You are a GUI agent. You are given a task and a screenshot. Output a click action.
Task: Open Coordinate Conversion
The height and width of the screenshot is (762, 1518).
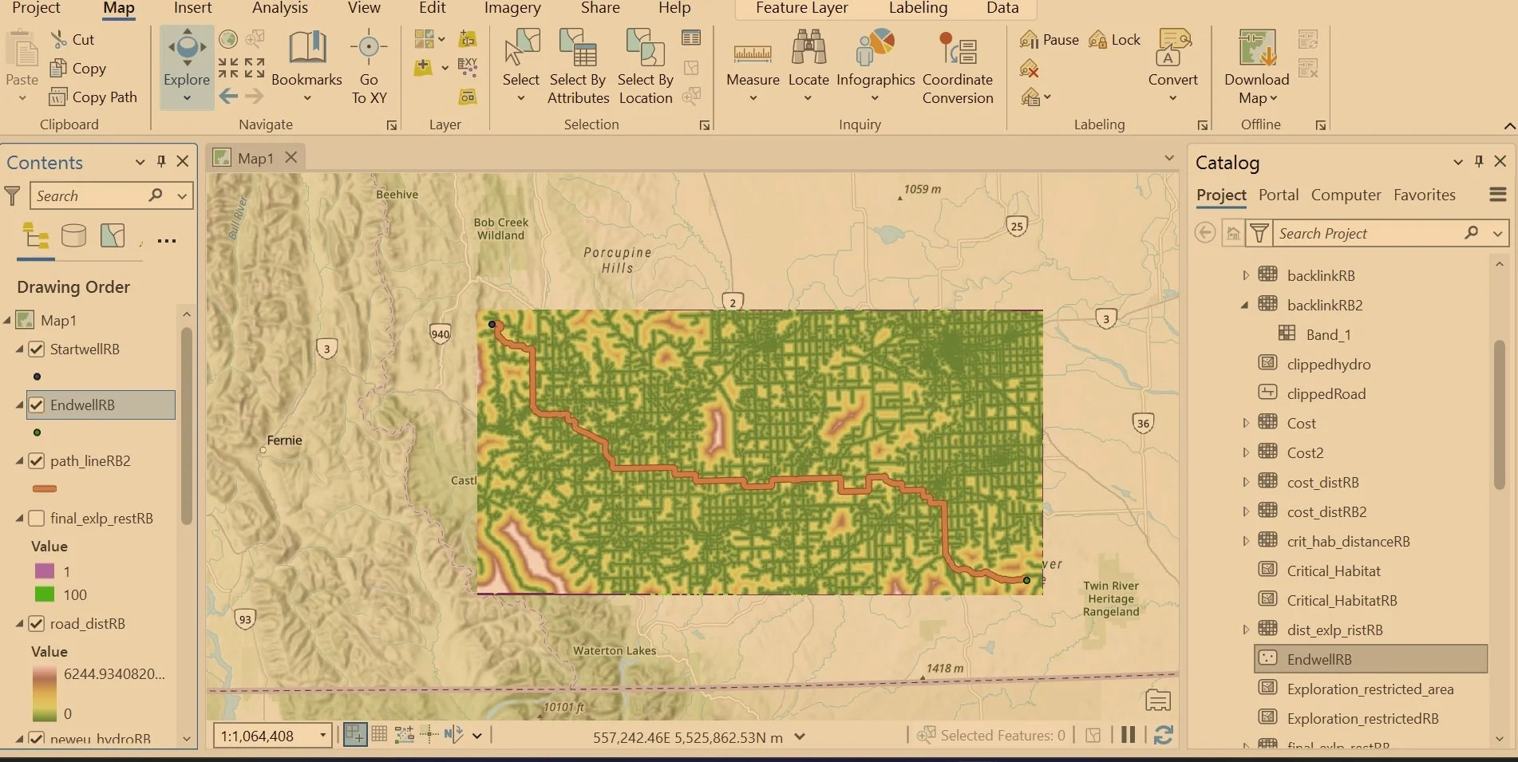click(958, 67)
